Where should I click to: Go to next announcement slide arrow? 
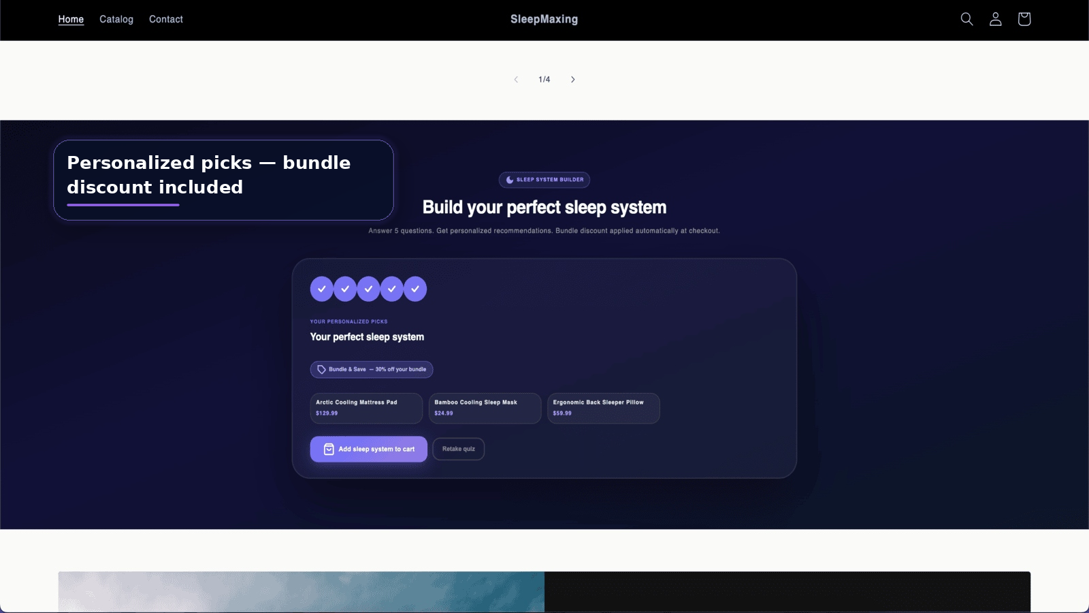coord(573,80)
